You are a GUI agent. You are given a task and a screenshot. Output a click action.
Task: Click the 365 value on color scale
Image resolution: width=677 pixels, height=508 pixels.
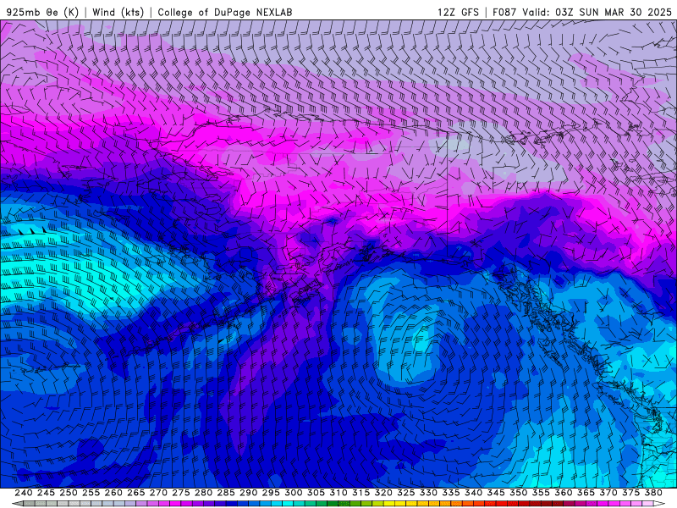pyautogui.click(x=586, y=493)
